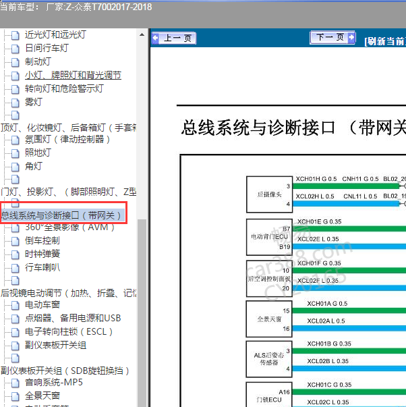This screenshot has width=406, height=407.
Task: Open 360°全景影像（AVM） entry
Action: click(70, 227)
